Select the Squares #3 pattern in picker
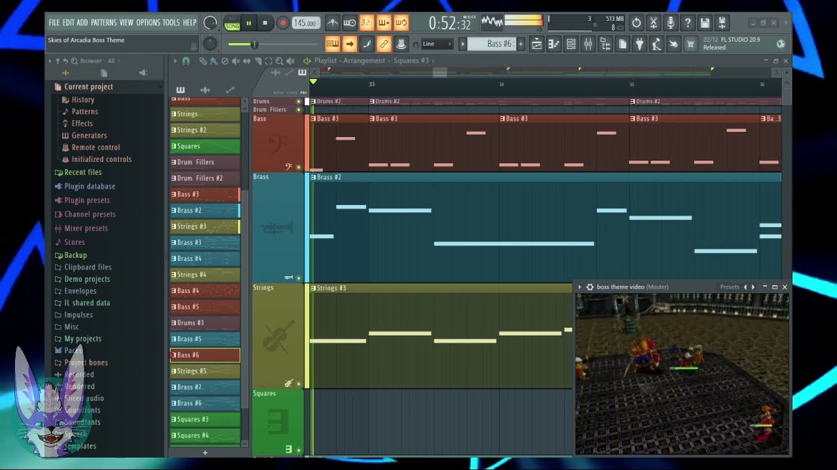The height and width of the screenshot is (470, 837). click(205, 419)
